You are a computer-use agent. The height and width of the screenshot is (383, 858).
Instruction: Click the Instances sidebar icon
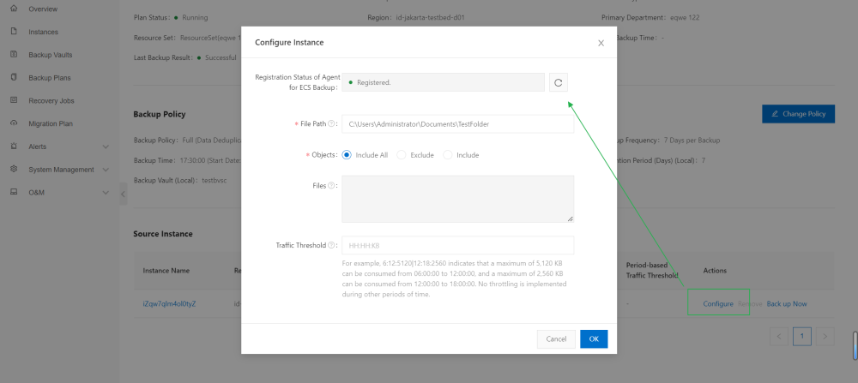14,32
